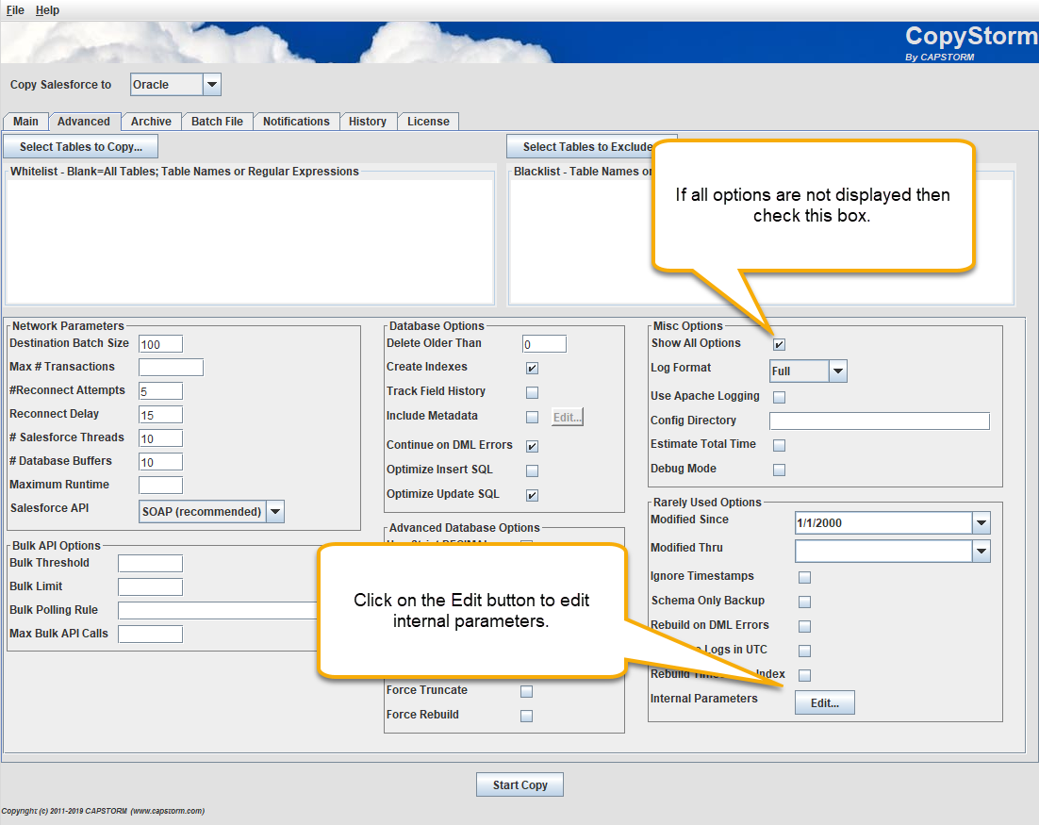This screenshot has height=825, width=1039.
Task: Check the Logs in UTC checkbox
Action: pyautogui.click(x=804, y=651)
